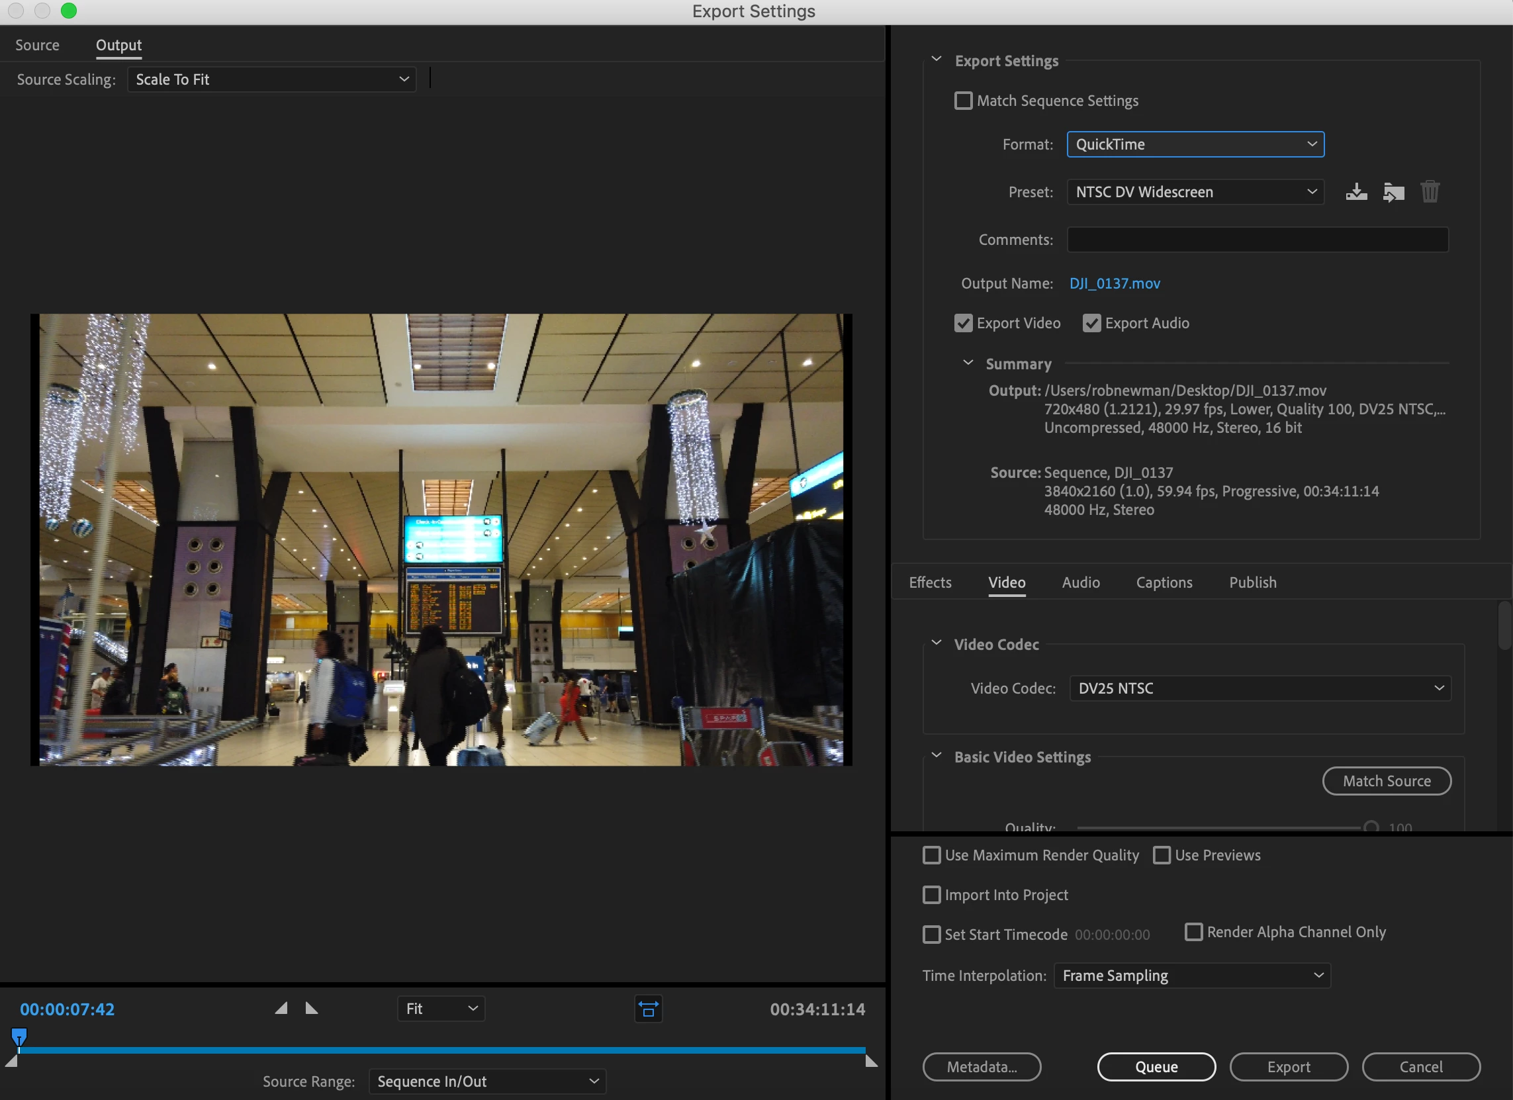Image resolution: width=1513 pixels, height=1100 pixels.
Task: Enable Use Maximum Render Quality
Action: pyautogui.click(x=931, y=855)
